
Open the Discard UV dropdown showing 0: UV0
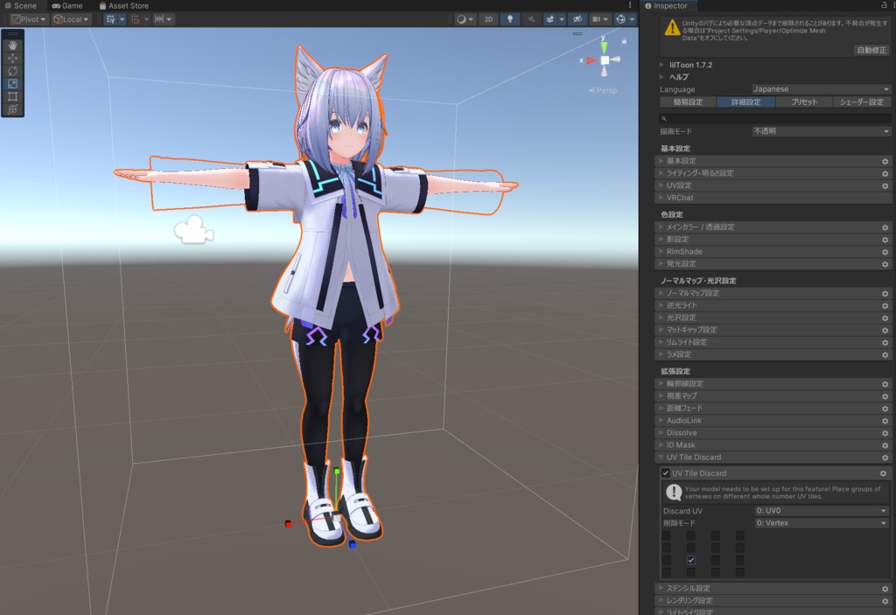821,511
